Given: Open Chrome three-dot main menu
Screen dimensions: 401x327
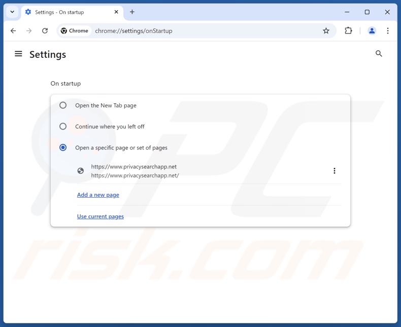Looking at the screenshot, I should point(388,31).
